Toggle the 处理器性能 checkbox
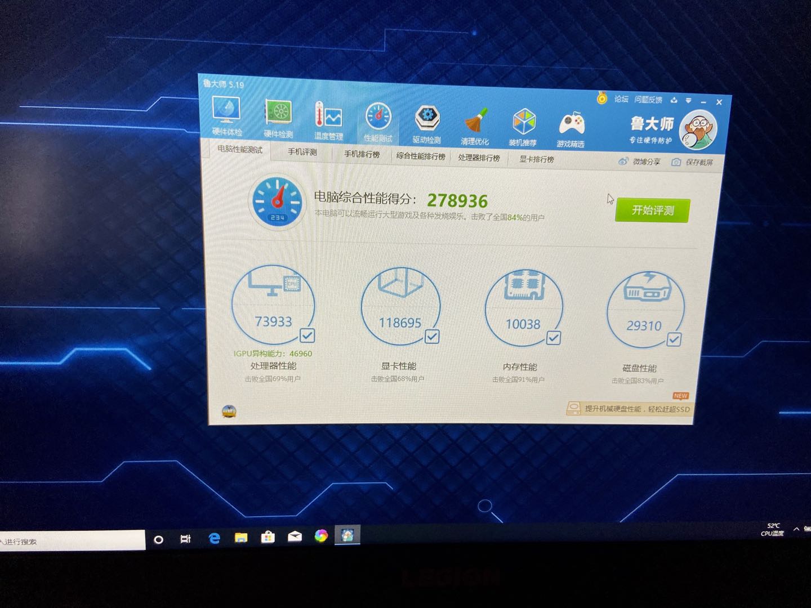This screenshot has height=608, width=811. (x=308, y=336)
